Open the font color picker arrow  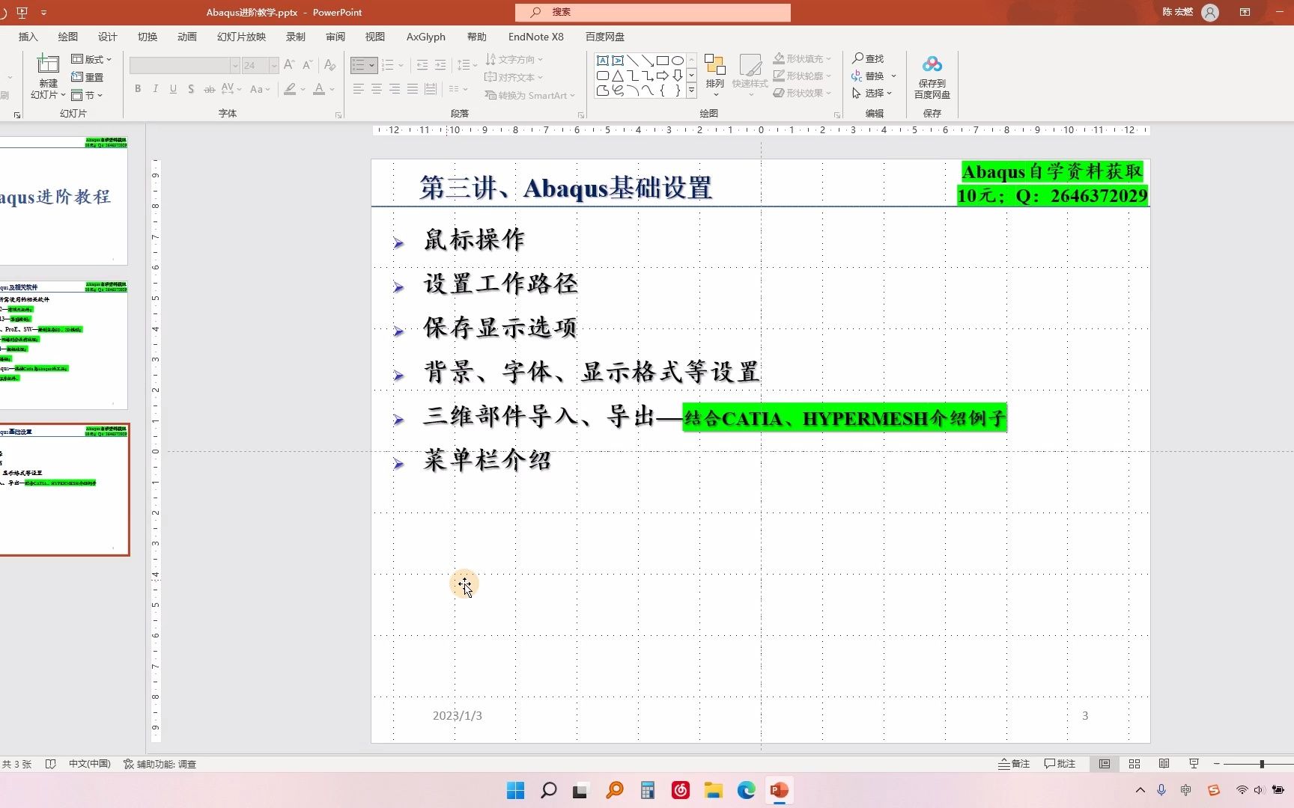(332, 89)
